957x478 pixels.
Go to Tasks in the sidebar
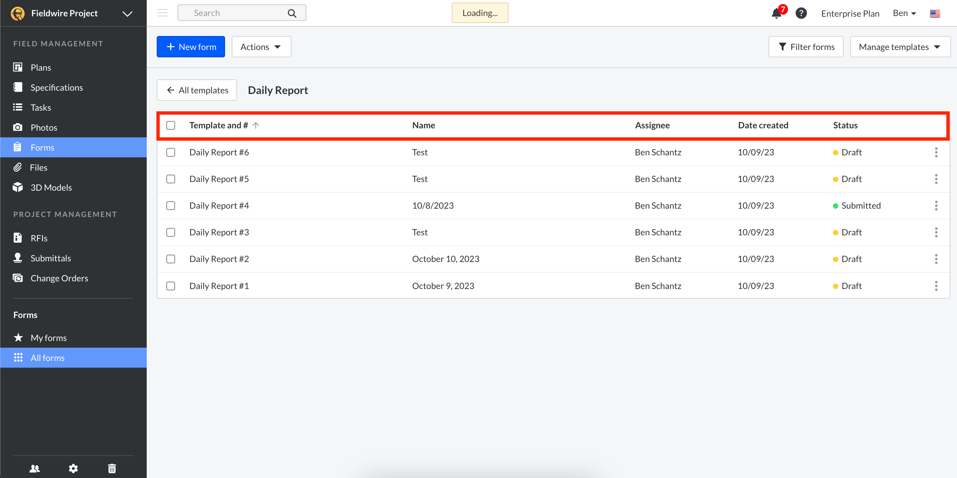tap(40, 107)
